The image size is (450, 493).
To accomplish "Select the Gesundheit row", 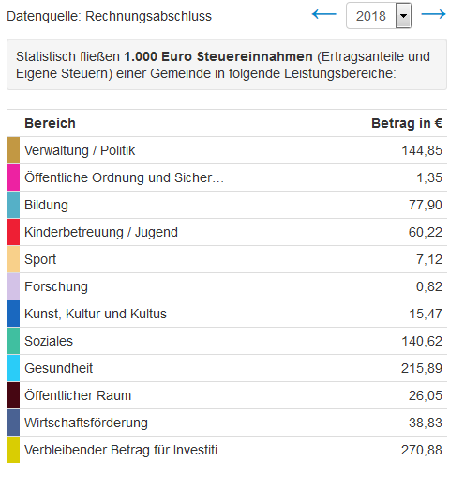I will 227,368.
